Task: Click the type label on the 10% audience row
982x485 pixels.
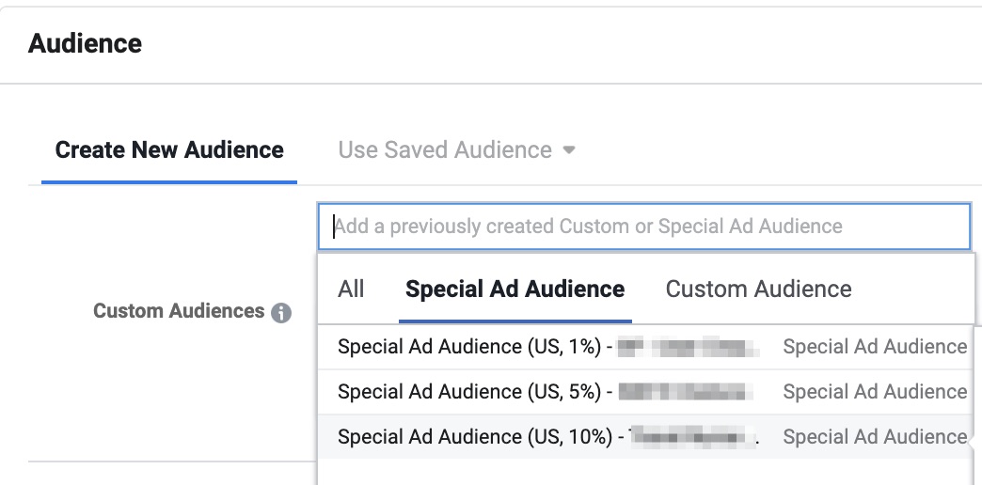Action: (x=874, y=437)
